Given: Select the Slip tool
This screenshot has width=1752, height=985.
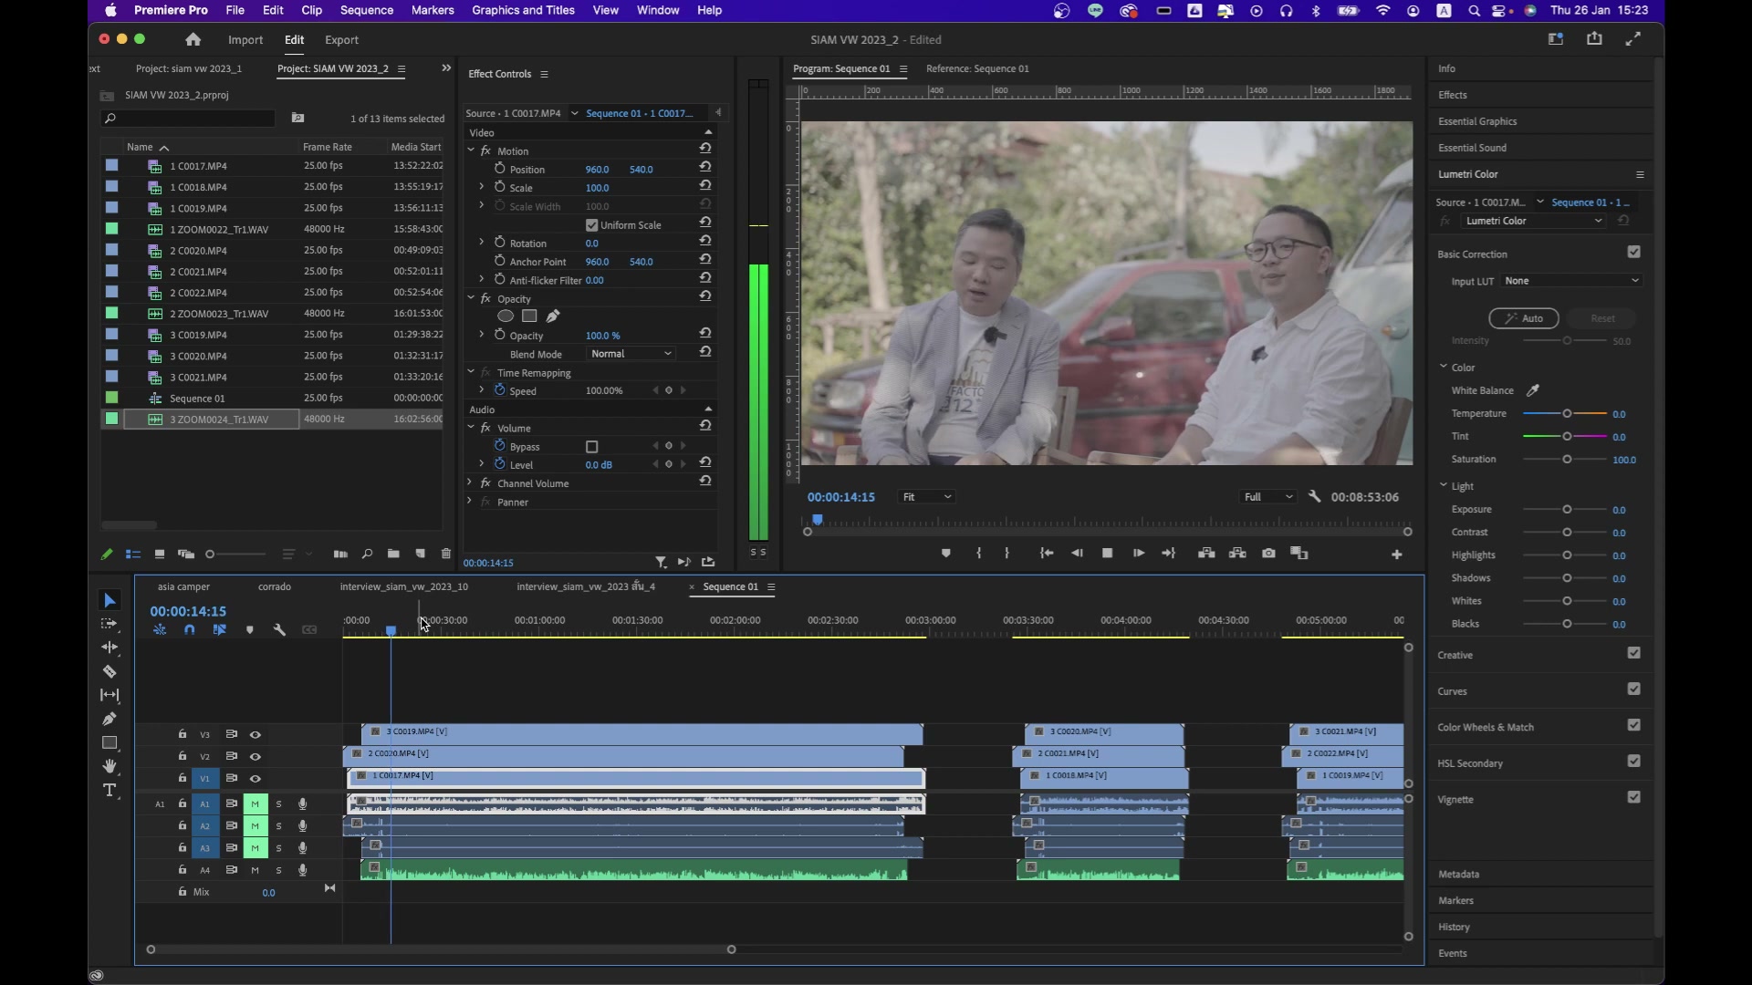Looking at the screenshot, I should 109,695.
